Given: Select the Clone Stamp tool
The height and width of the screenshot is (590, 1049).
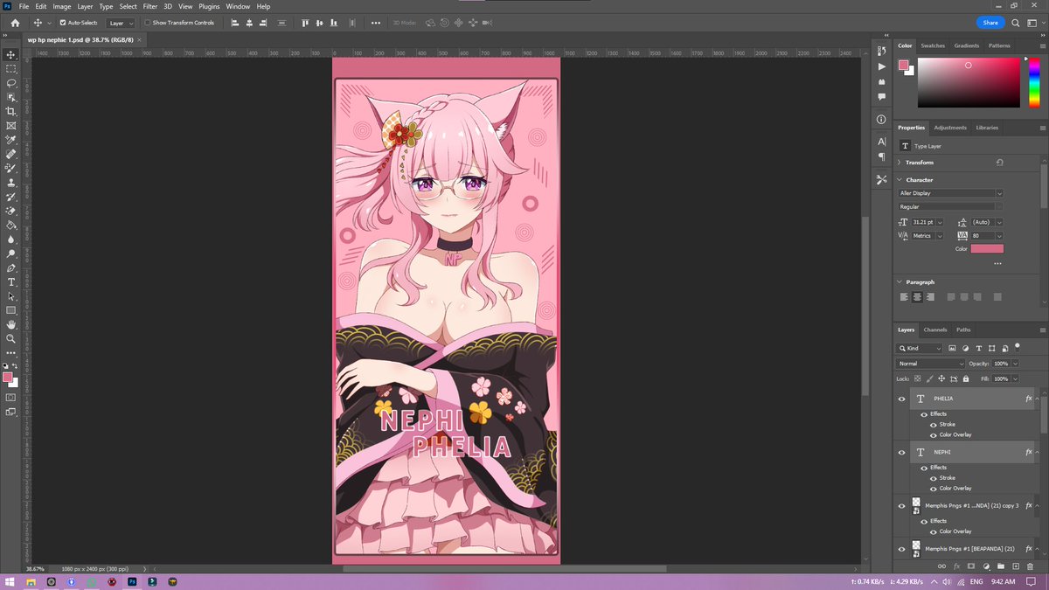Looking at the screenshot, I should [10, 183].
